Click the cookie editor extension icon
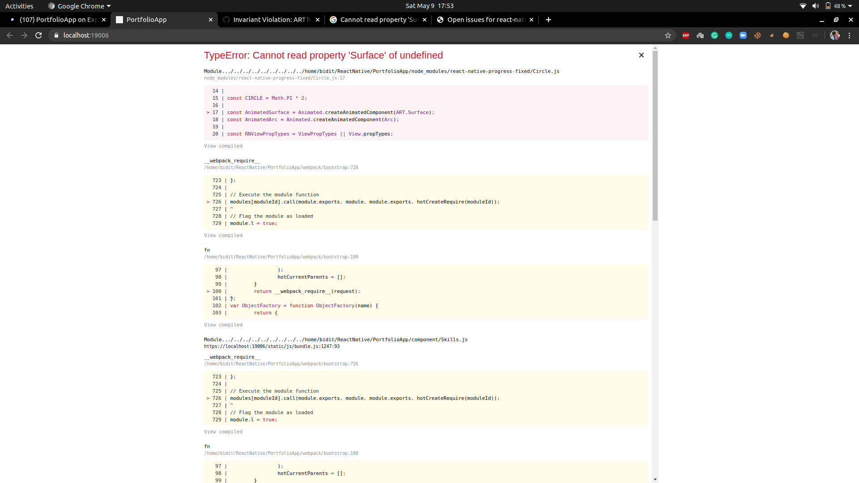The width and height of the screenshot is (859, 483). [757, 35]
